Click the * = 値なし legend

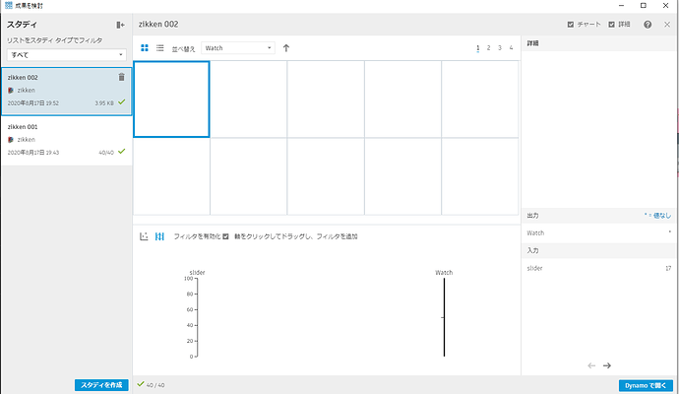[657, 216]
